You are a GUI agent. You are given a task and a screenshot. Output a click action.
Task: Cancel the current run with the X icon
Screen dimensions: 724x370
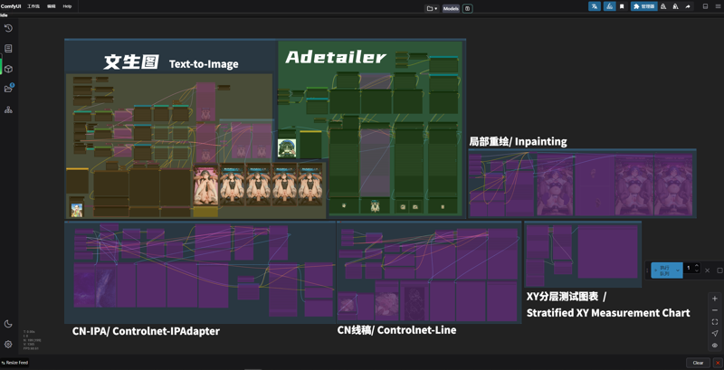708,270
